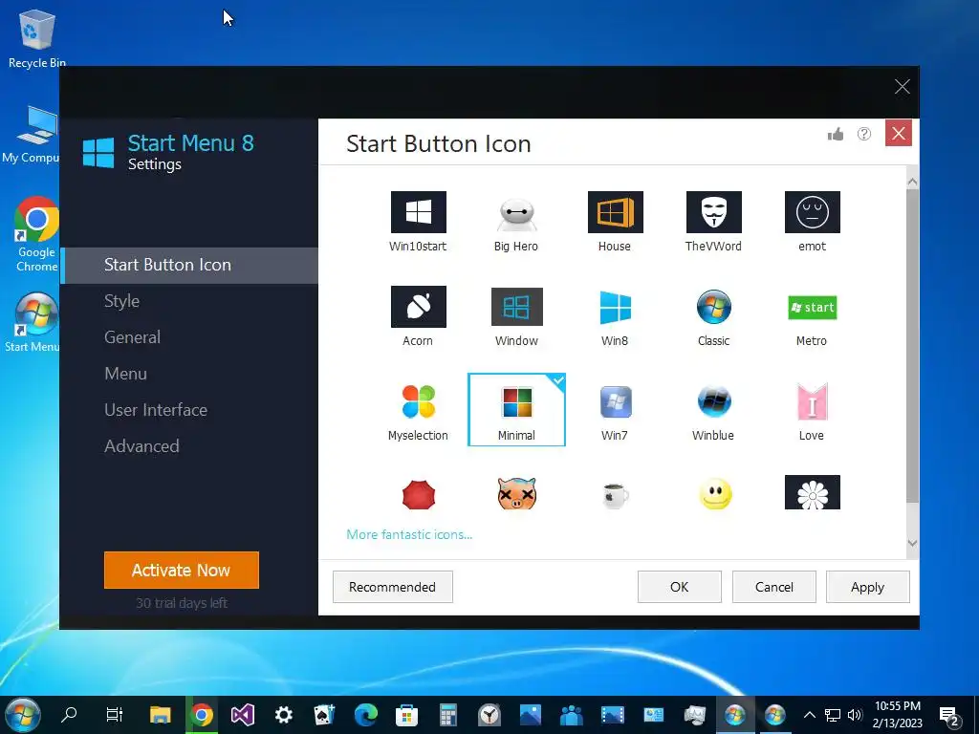This screenshot has width=979, height=734.
Task: Choose the Winblue orb icon
Action: tap(713, 401)
